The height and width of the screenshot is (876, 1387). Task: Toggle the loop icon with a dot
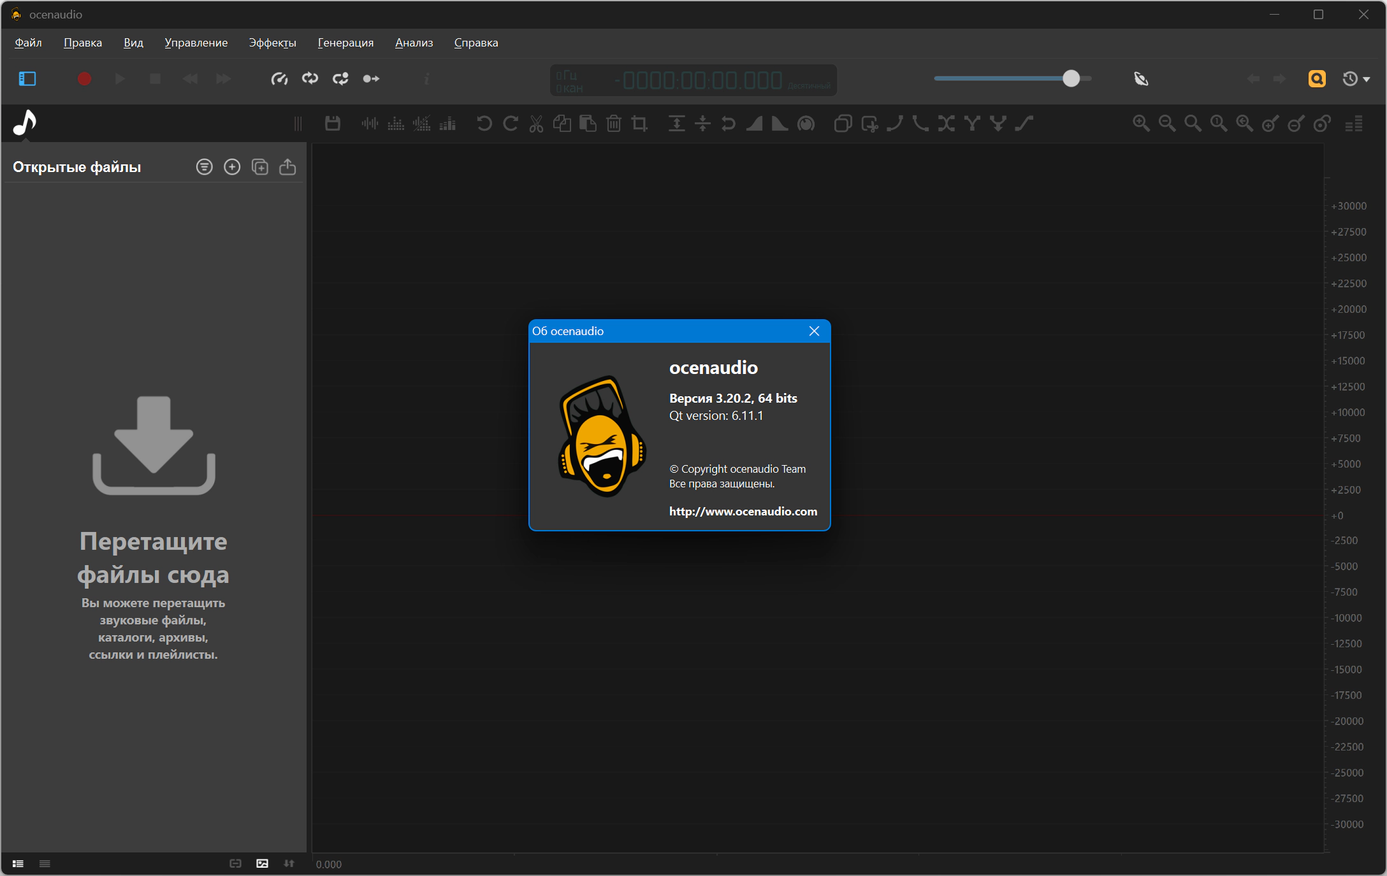(340, 78)
